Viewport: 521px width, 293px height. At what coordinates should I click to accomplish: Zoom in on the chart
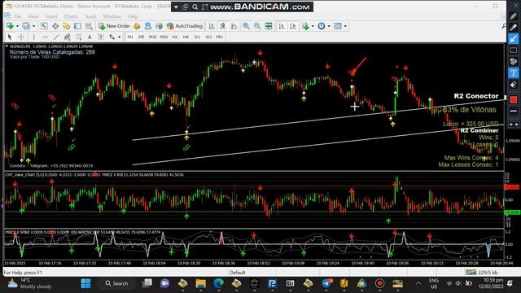pyautogui.click(x=246, y=26)
